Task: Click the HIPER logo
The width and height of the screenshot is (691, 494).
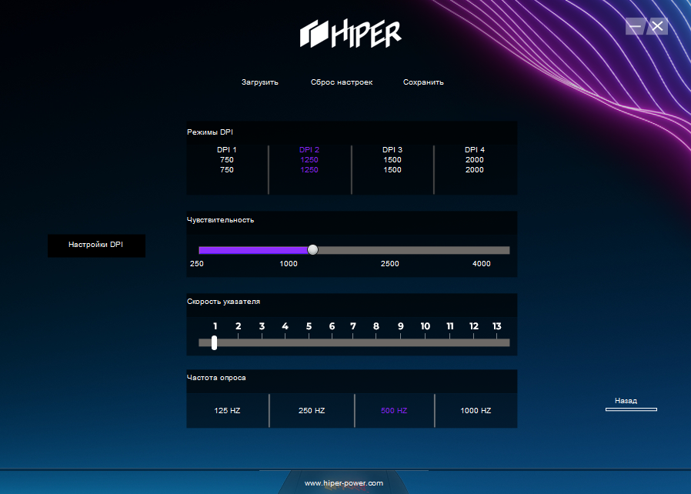Action: (350, 33)
